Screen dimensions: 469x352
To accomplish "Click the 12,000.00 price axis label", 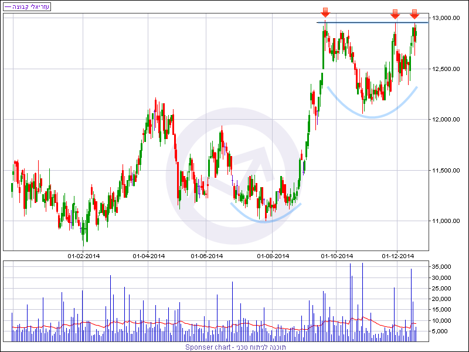I will pyautogui.click(x=447, y=120).
